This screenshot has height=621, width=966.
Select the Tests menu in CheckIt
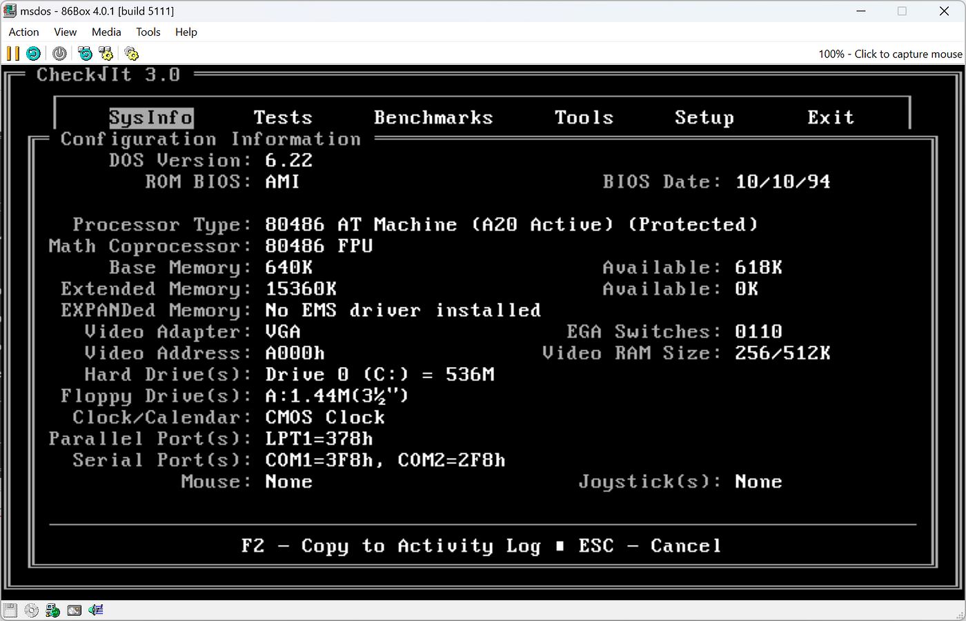coord(283,117)
